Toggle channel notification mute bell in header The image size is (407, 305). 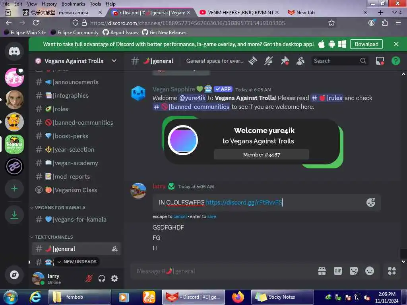point(269,61)
